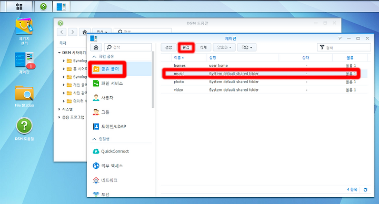Click 설명 column header
The height and width of the screenshot is (204, 379).
click(243, 58)
